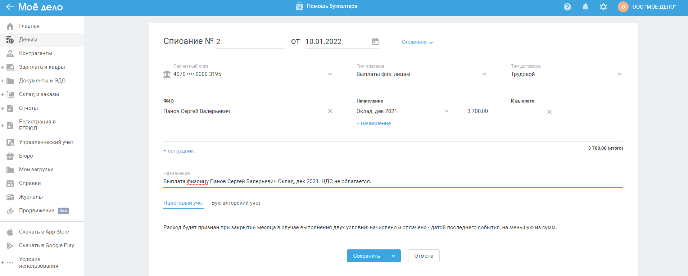Select the Налоговый учет tab
Screen dimensions: 688x276
click(x=184, y=203)
